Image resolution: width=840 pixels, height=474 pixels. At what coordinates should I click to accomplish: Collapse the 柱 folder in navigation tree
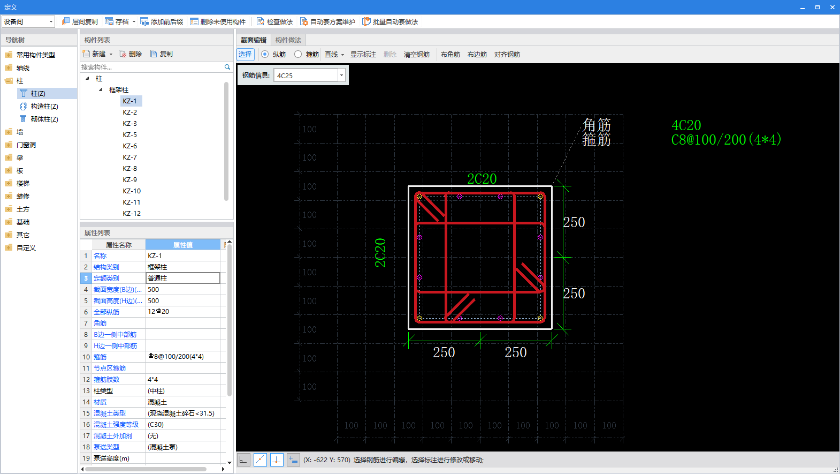click(9, 80)
